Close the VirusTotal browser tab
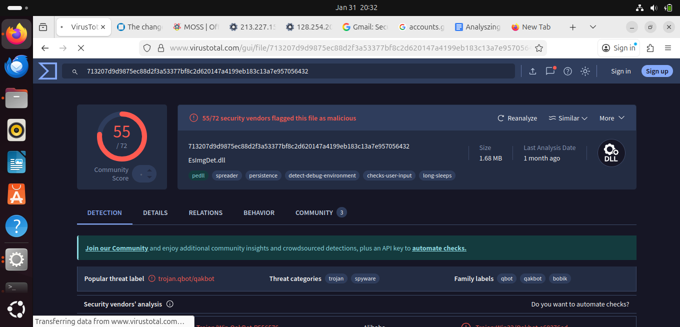The height and width of the screenshot is (327, 680). 103,27
